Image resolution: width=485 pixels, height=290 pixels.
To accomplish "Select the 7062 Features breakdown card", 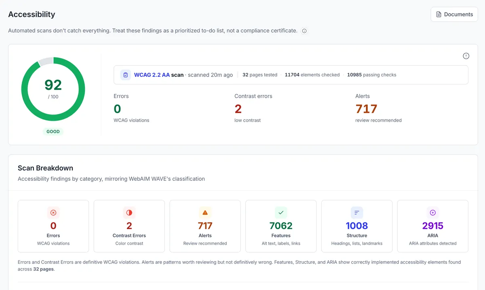I will 281,226.
